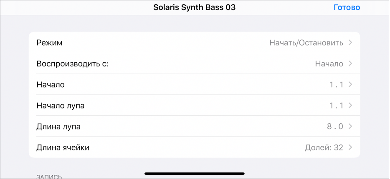Change the Начать/Остановить mode value
Image resolution: width=390 pixels, height=179 pixels.
click(x=306, y=43)
